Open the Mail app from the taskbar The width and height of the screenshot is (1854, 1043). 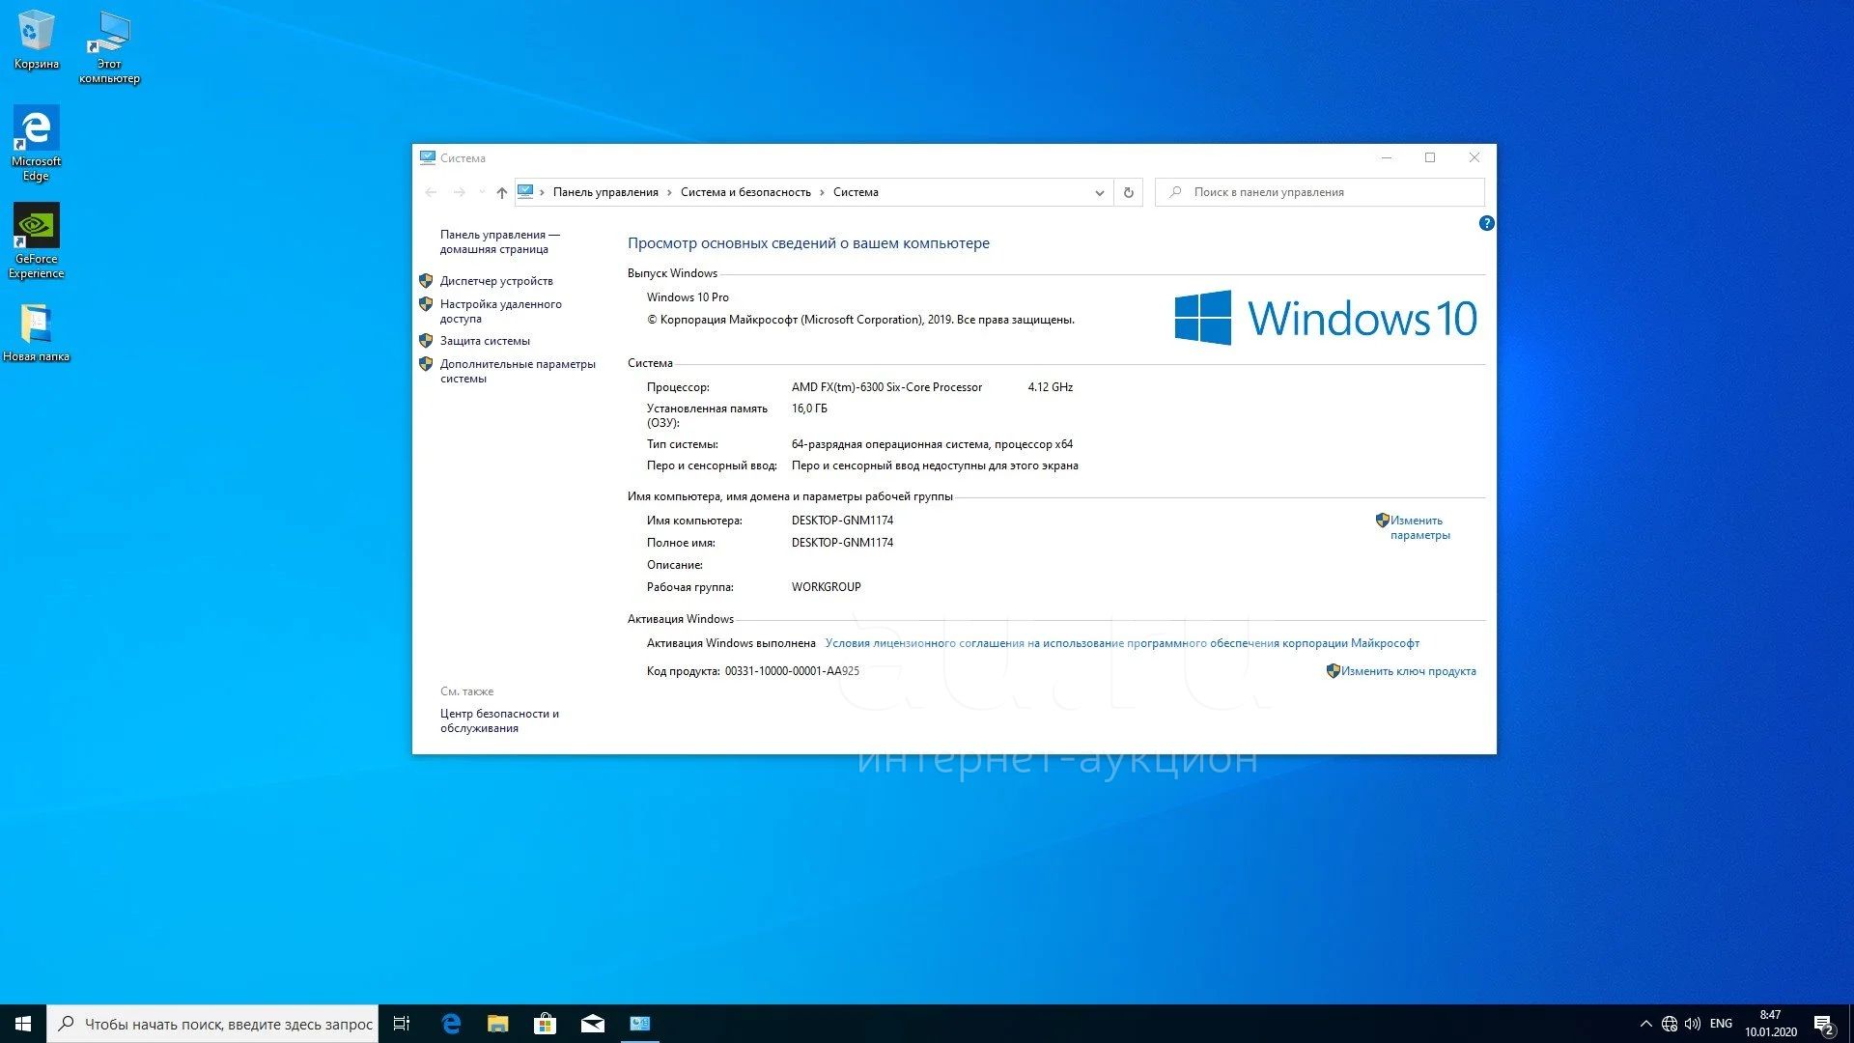(593, 1024)
